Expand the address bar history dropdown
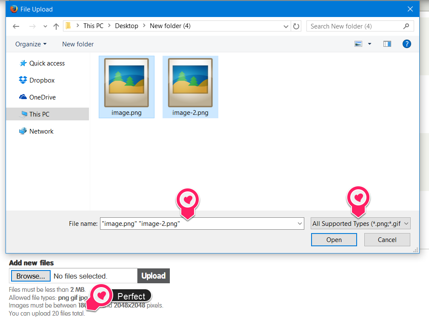This screenshot has height=319, width=429. coord(286,26)
